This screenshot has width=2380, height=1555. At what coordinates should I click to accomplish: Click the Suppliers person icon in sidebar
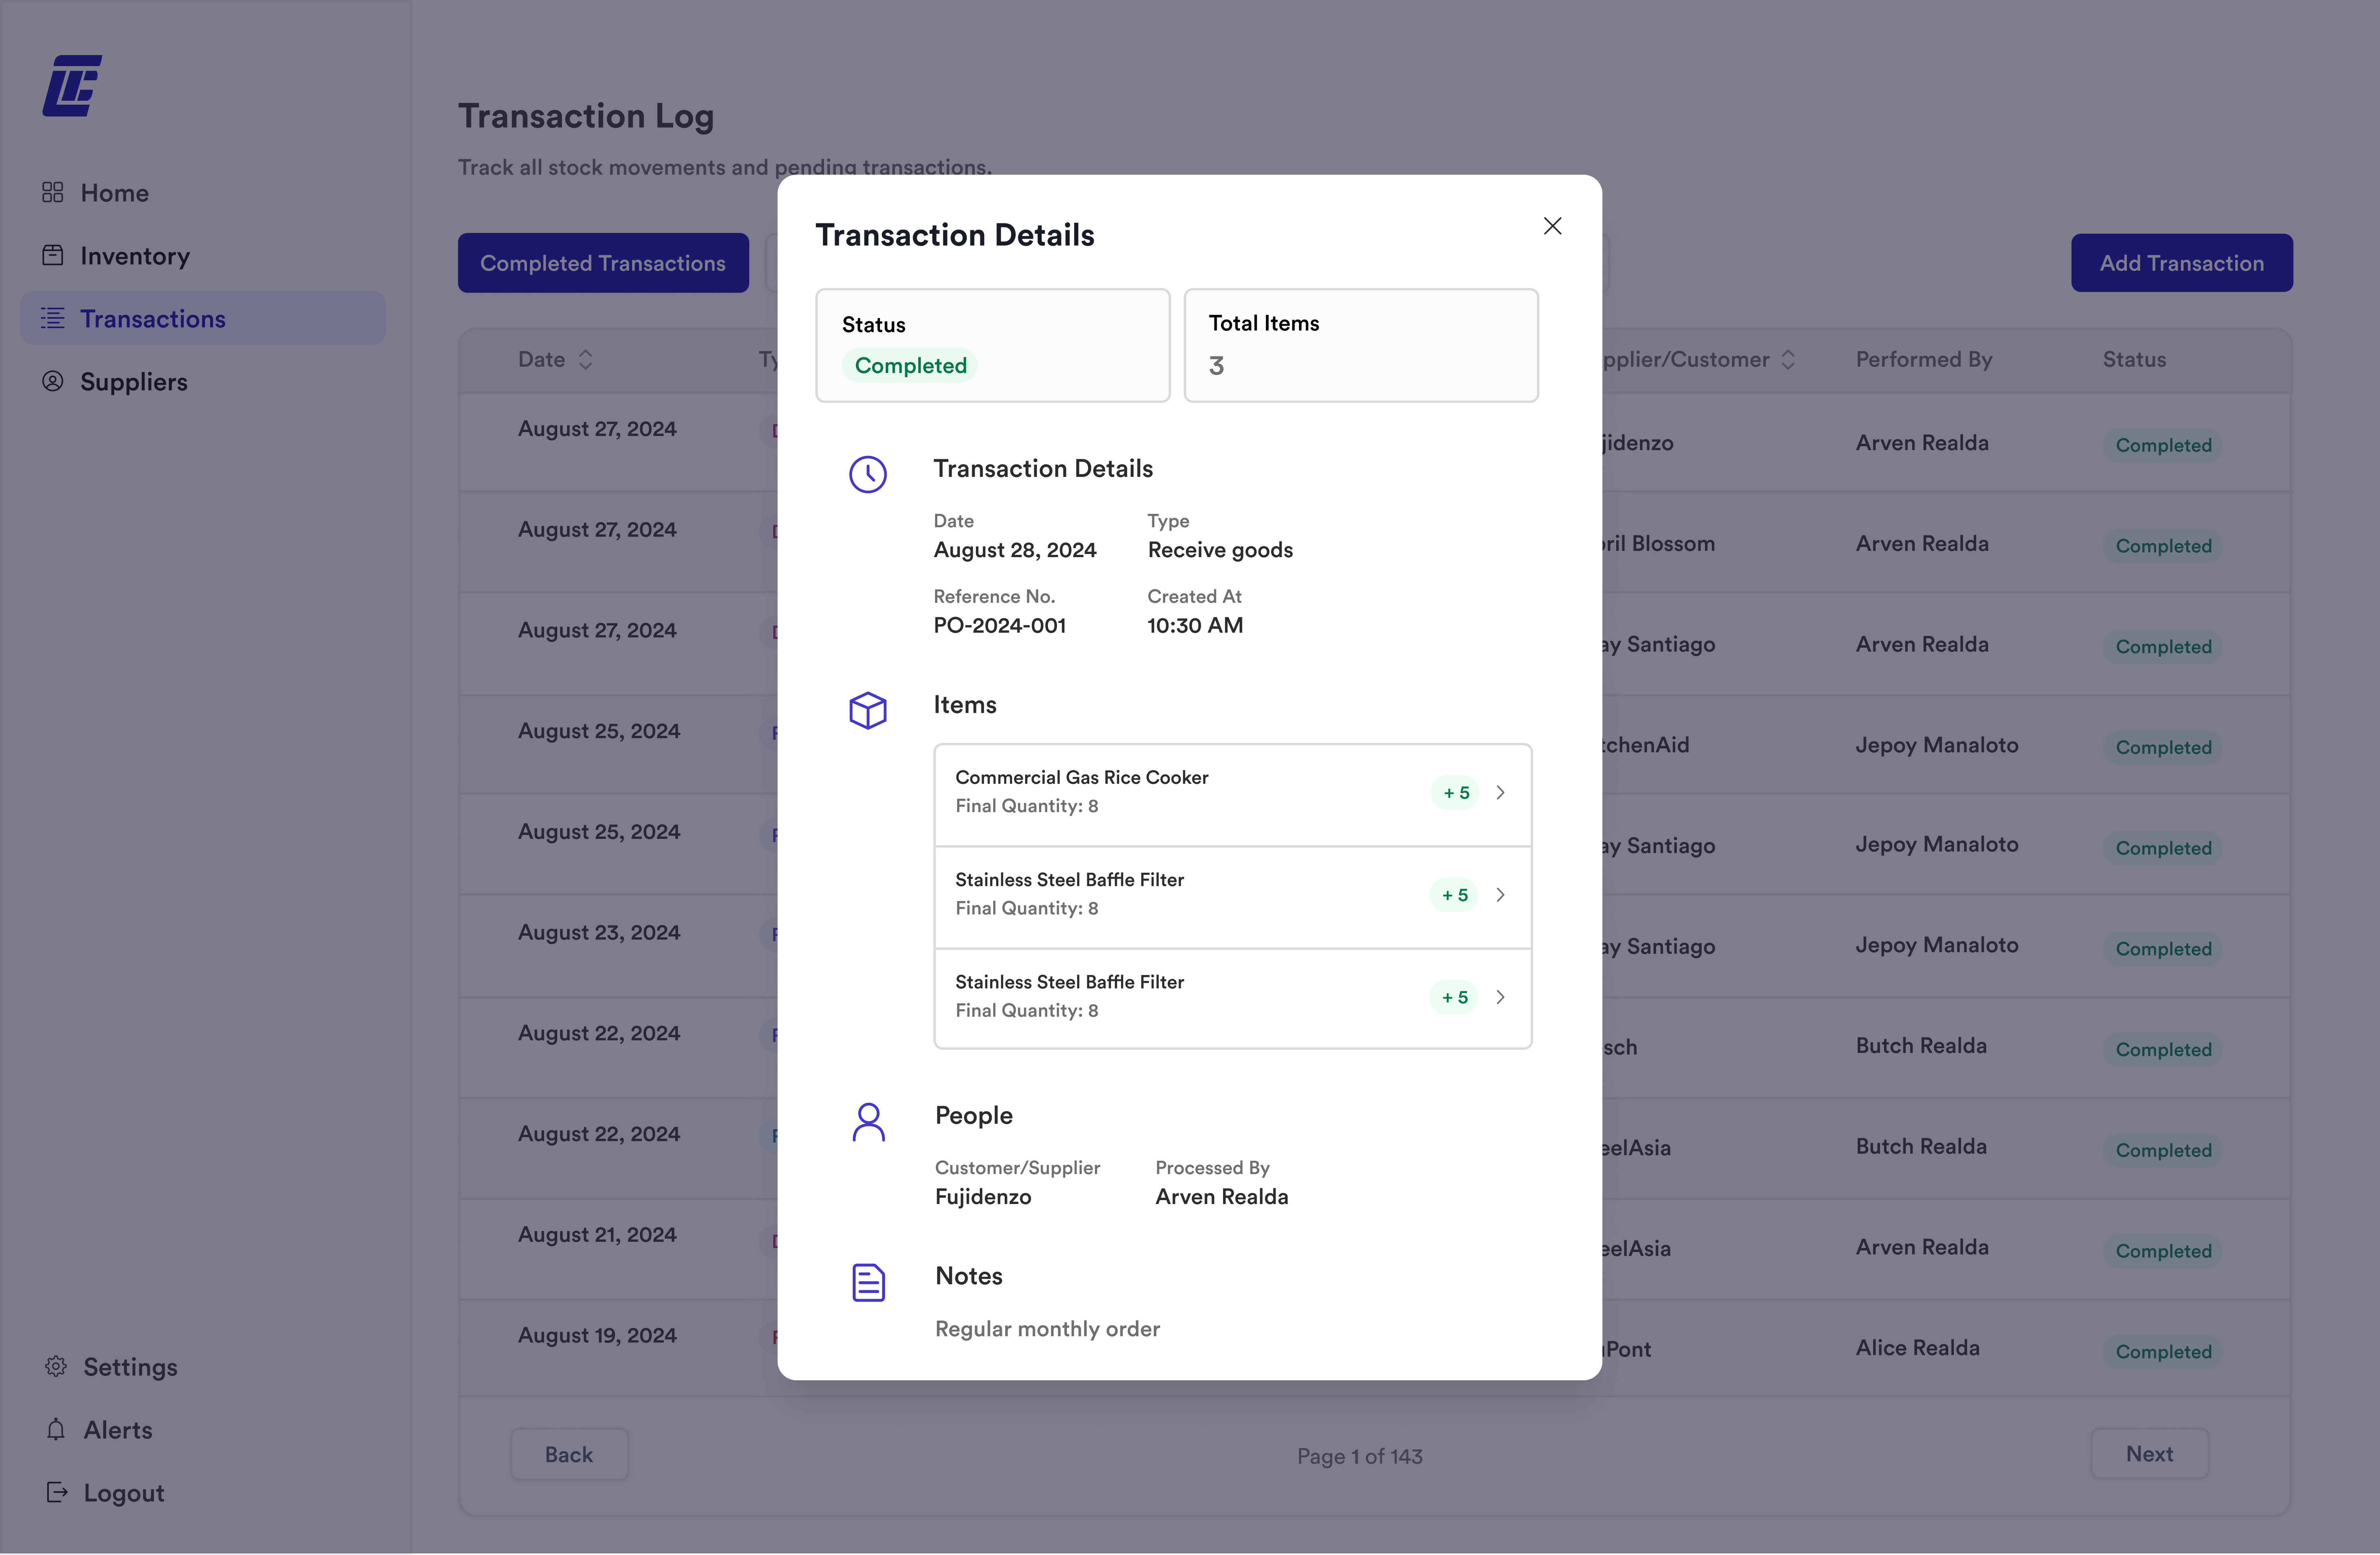(x=53, y=381)
